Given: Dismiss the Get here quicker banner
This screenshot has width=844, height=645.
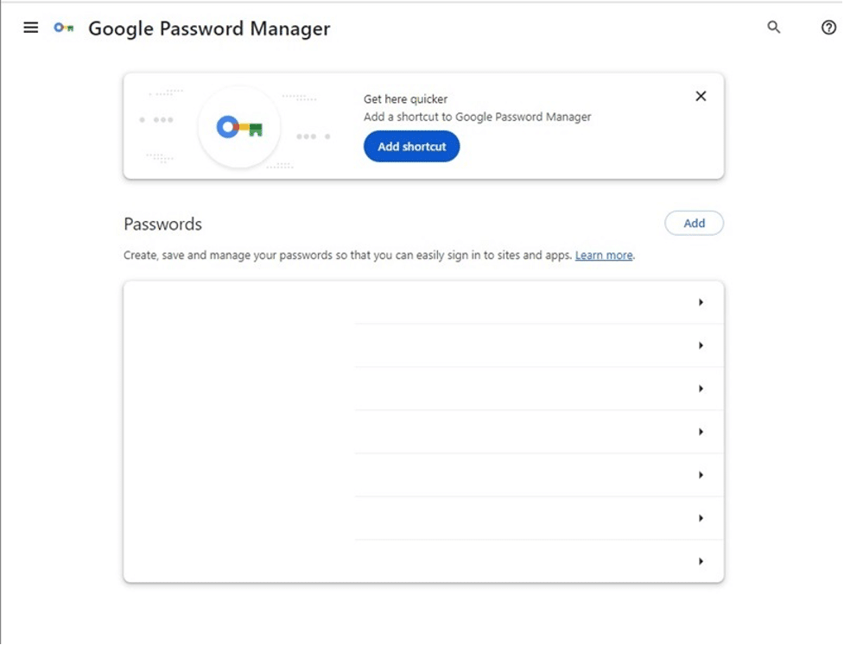Looking at the screenshot, I should click(x=700, y=96).
